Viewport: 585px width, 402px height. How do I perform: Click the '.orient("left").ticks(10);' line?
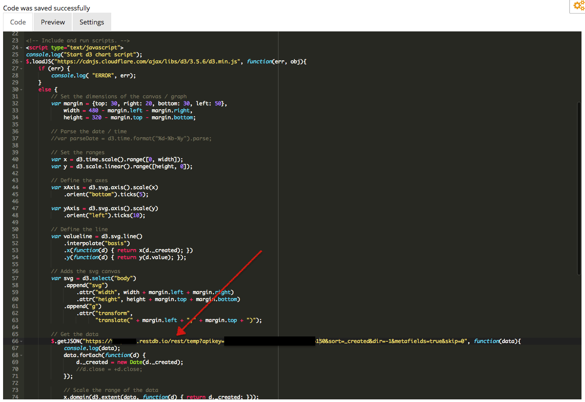tap(105, 215)
